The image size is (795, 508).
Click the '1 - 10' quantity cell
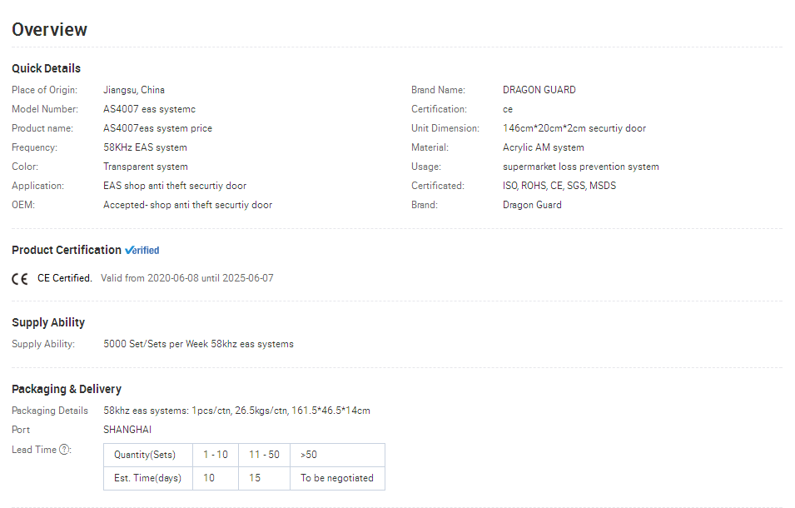click(x=216, y=456)
